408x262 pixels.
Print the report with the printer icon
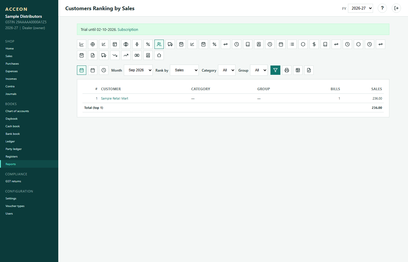click(287, 70)
